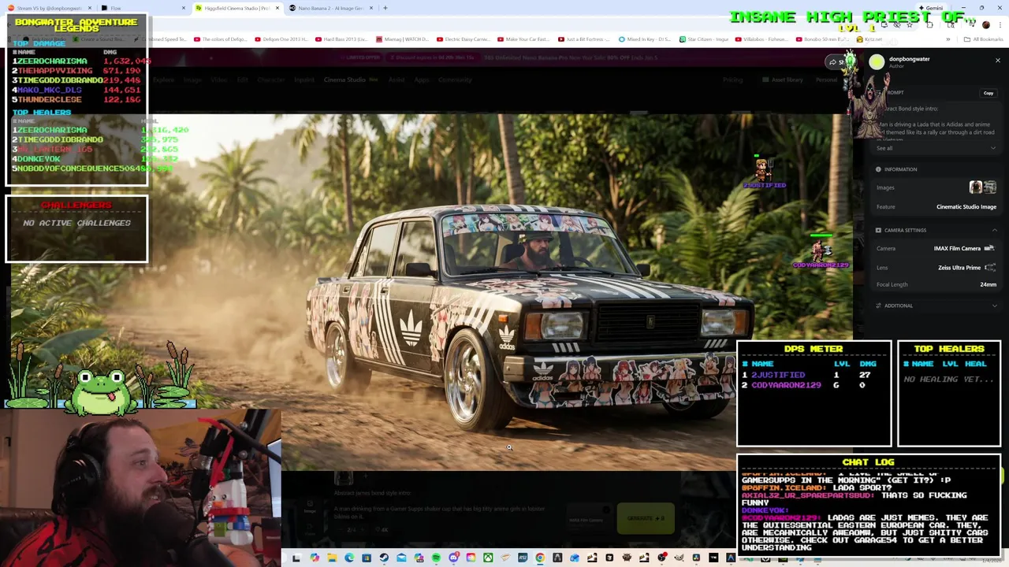
Task: Open Microsoft Edge from the taskbar
Action: [349, 558]
